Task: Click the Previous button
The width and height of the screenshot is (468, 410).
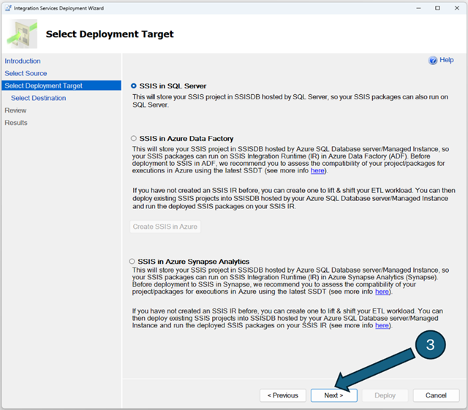Action: 283,395
